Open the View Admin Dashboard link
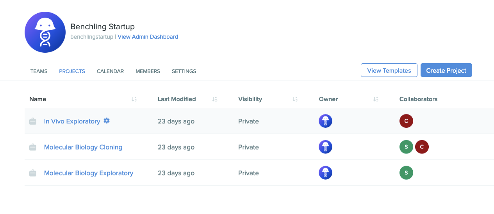494x214 pixels. (x=148, y=37)
